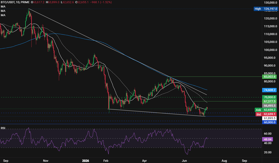Screen dimensions: 279x163
Task: Click the 67,377.5 green level label
Action: (270, 101)
